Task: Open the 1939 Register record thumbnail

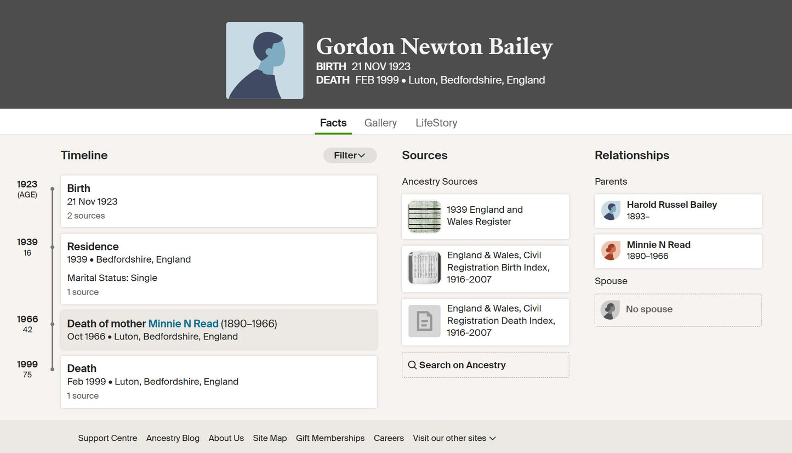Action: pyautogui.click(x=424, y=217)
